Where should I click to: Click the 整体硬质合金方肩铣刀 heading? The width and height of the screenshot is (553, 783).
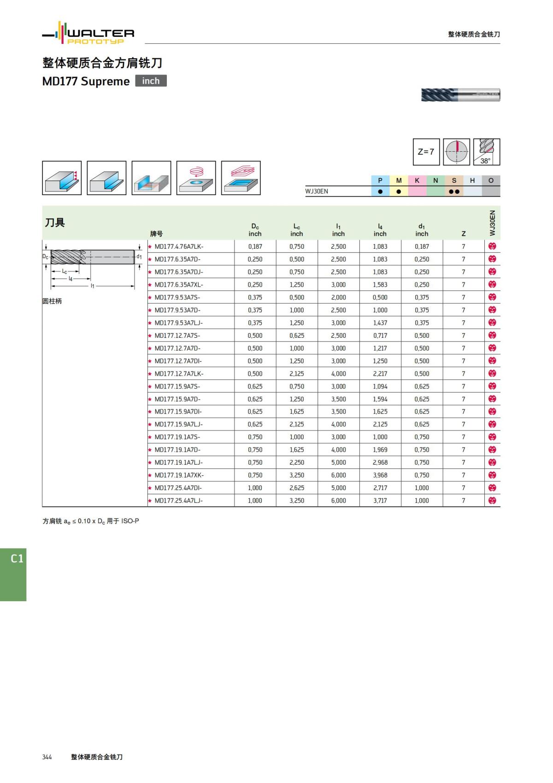(102, 63)
